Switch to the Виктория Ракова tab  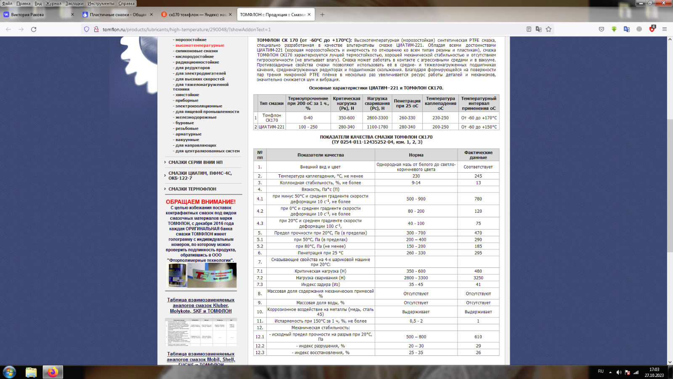click(x=39, y=14)
